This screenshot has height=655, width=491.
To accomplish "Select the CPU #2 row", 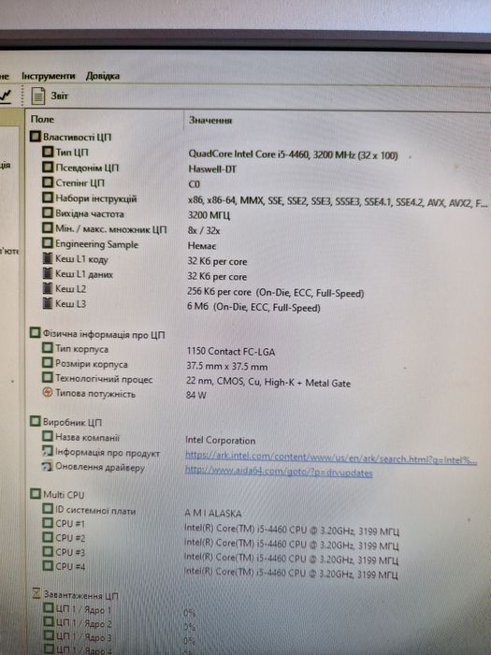I will (221, 542).
